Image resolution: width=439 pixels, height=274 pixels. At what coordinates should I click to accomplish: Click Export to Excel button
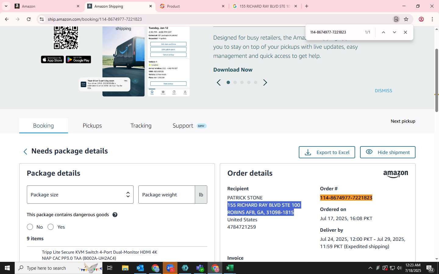tap(327, 152)
